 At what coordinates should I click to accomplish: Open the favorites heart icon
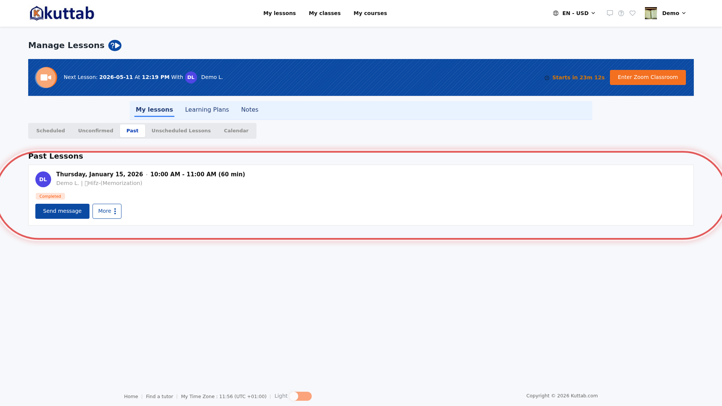pyautogui.click(x=633, y=13)
